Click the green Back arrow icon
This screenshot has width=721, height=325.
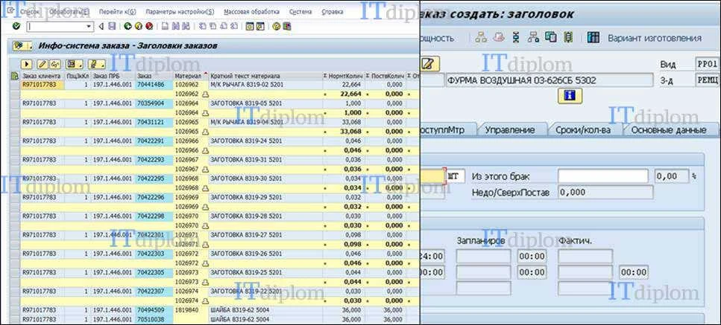127,27
